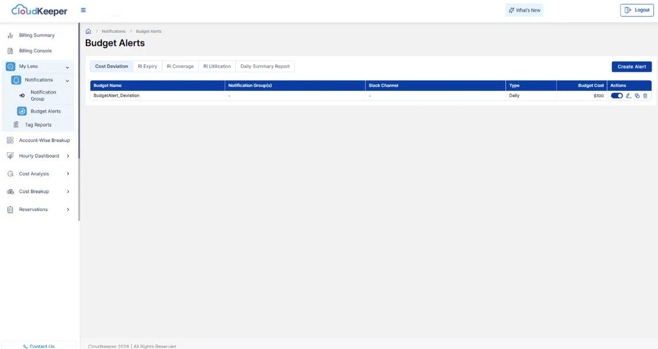Edit the BudgetAlert_Deviation alert via pencil icon

(629, 95)
